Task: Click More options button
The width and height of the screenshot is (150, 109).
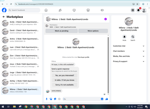Action: coord(93,31)
